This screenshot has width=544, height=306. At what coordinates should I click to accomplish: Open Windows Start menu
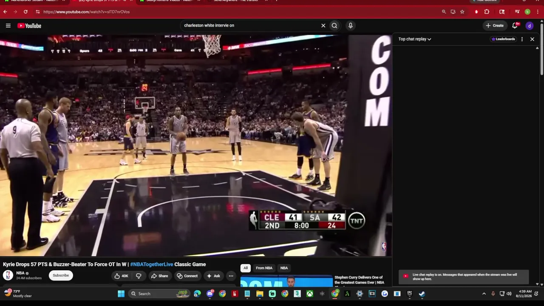(x=121, y=294)
